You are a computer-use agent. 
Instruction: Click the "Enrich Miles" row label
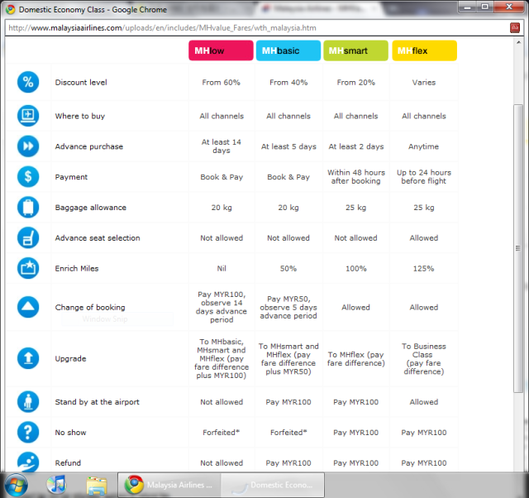click(77, 268)
